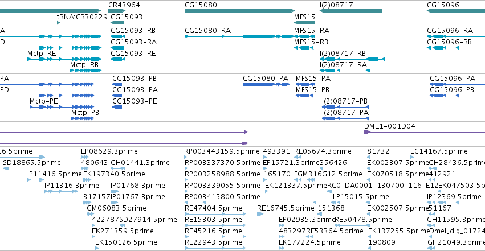The height and width of the screenshot is (251, 485).
Task: Click the CG15096-RA transcript label
Action: (x=450, y=31)
